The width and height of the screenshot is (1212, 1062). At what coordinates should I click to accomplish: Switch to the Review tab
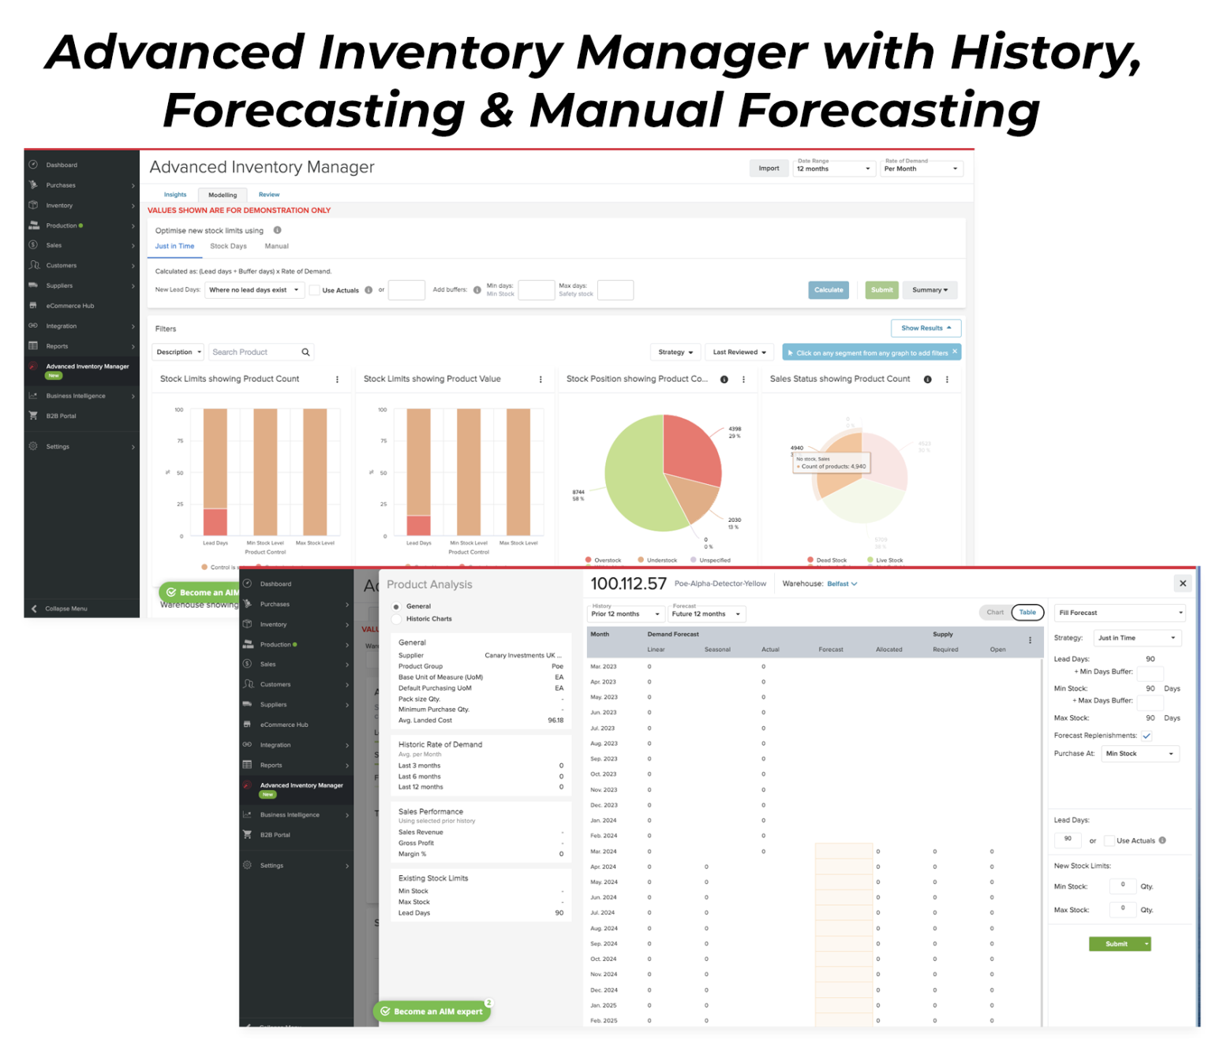269,195
